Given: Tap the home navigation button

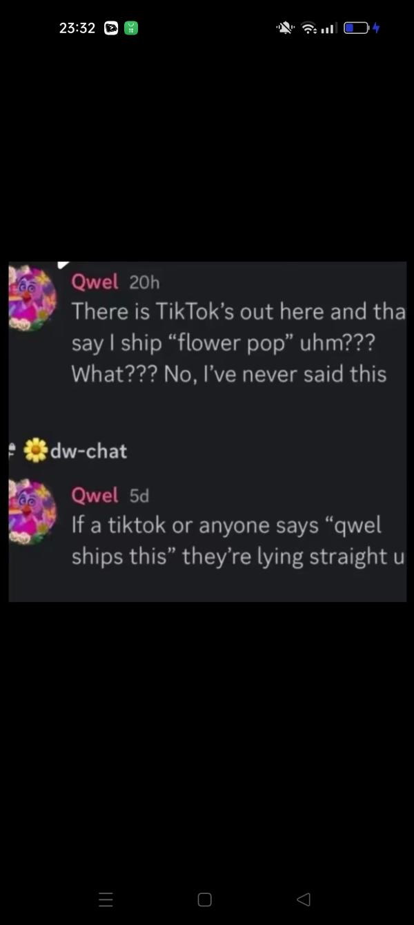Looking at the screenshot, I should [x=204, y=899].
